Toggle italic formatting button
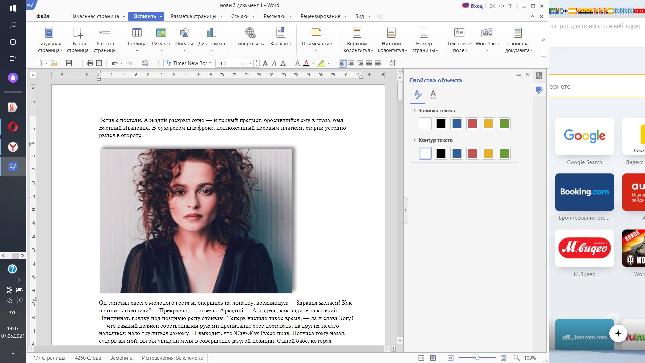 274,63
